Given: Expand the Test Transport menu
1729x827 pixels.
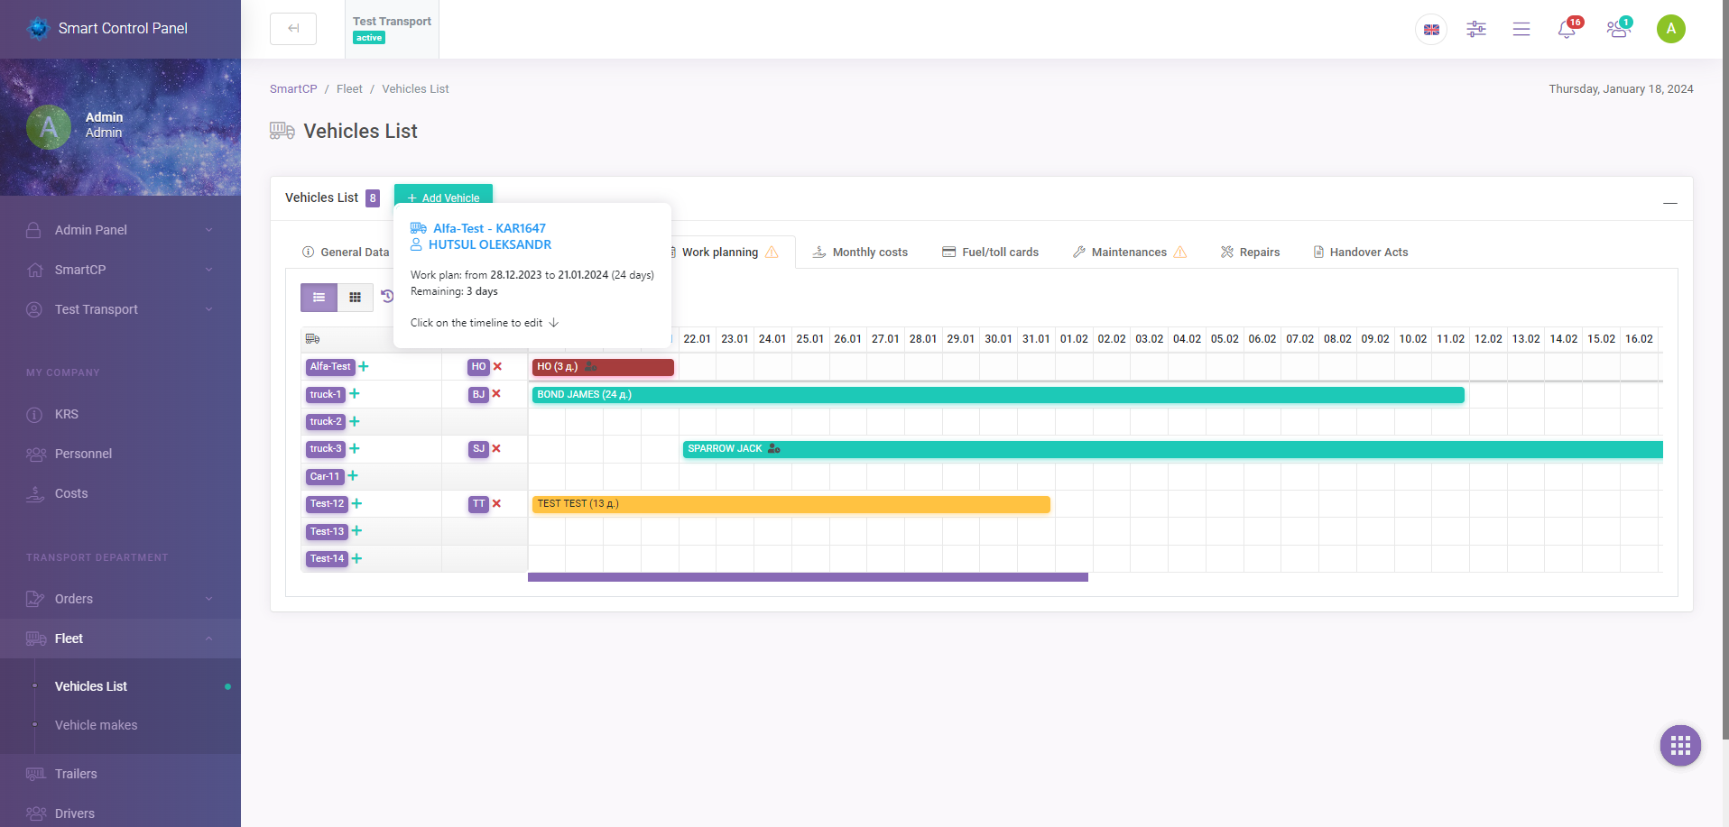Looking at the screenshot, I should pos(95,309).
